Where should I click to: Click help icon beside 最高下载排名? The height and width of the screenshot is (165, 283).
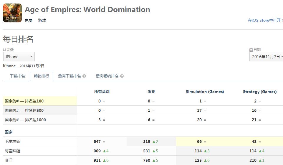(84, 76)
